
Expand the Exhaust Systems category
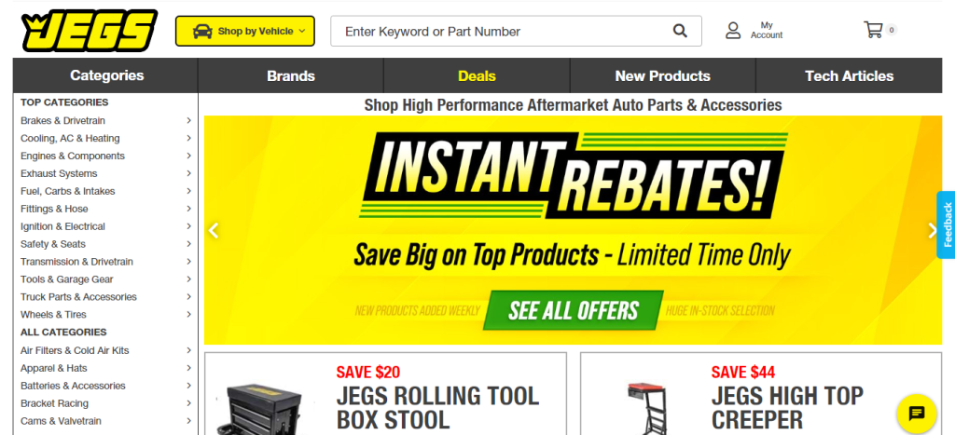pos(106,173)
